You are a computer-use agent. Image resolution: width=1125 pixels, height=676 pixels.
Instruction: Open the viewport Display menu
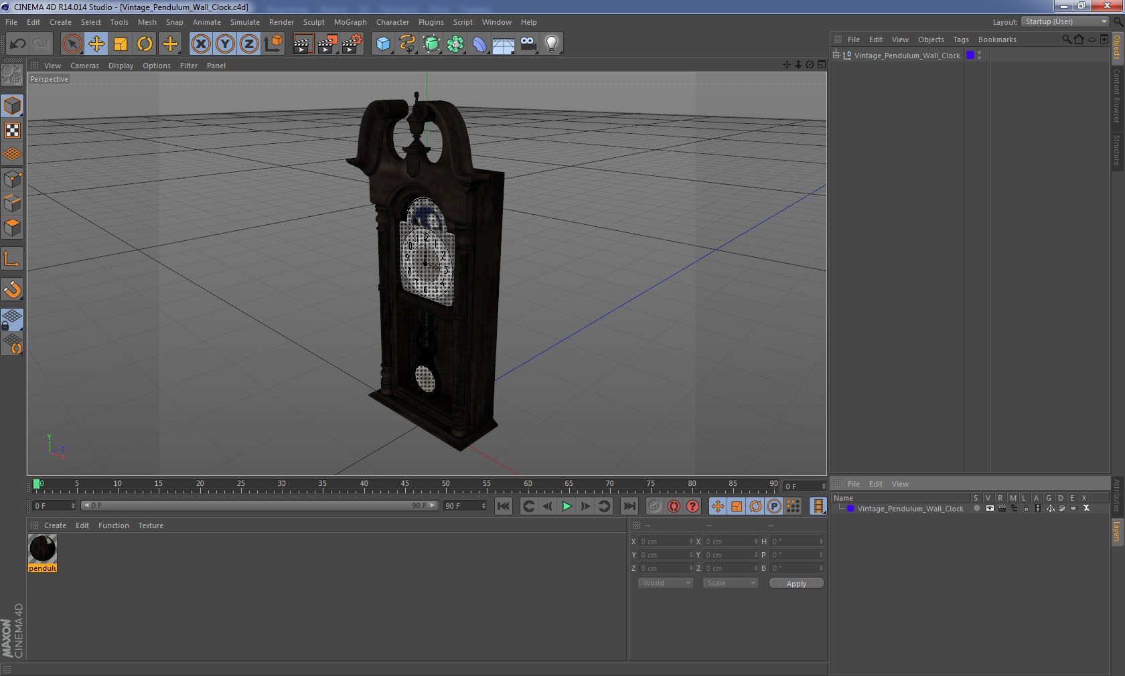[x=121, y=66]
